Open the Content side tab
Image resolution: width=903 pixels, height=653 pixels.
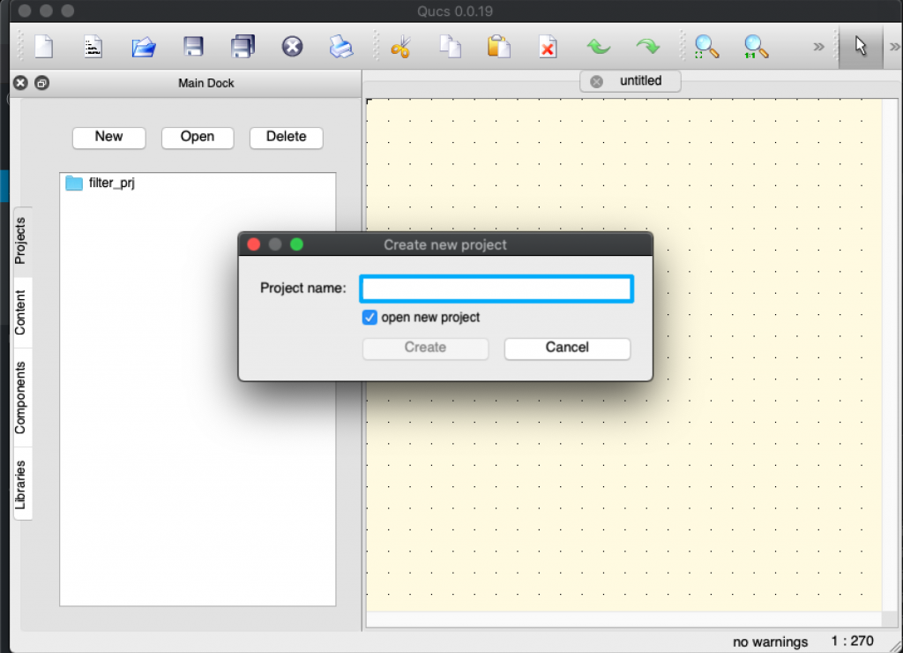[20, 313]
